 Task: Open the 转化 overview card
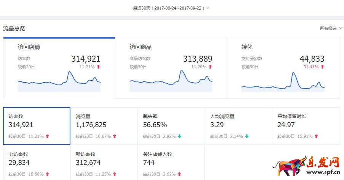pyautogui.click(x=283, y=68)
